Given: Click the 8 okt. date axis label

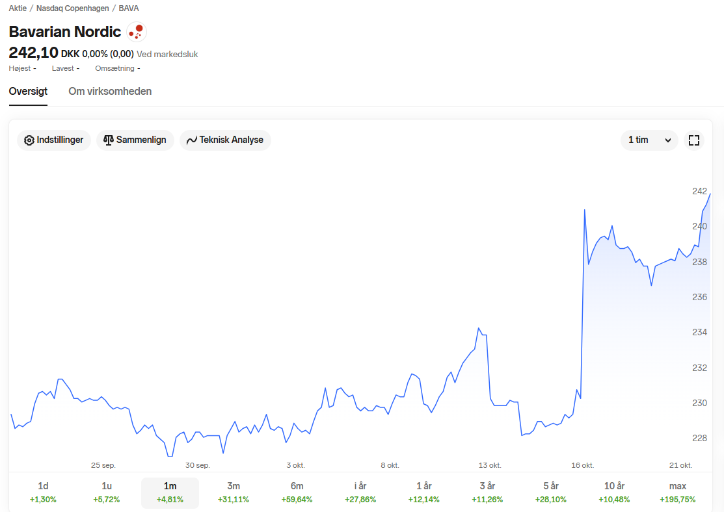Looking at the screenshot, I should click(390, 465).
